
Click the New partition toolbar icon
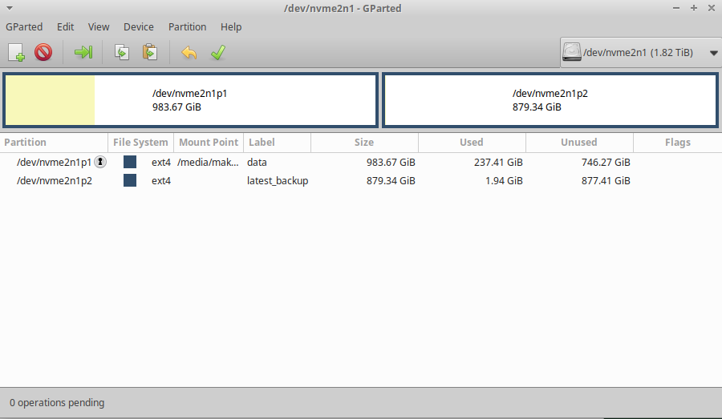coord(16,52)
